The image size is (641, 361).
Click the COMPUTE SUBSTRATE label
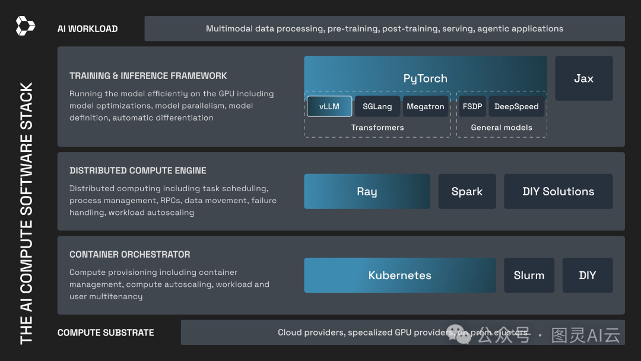(x=106, y=332)
